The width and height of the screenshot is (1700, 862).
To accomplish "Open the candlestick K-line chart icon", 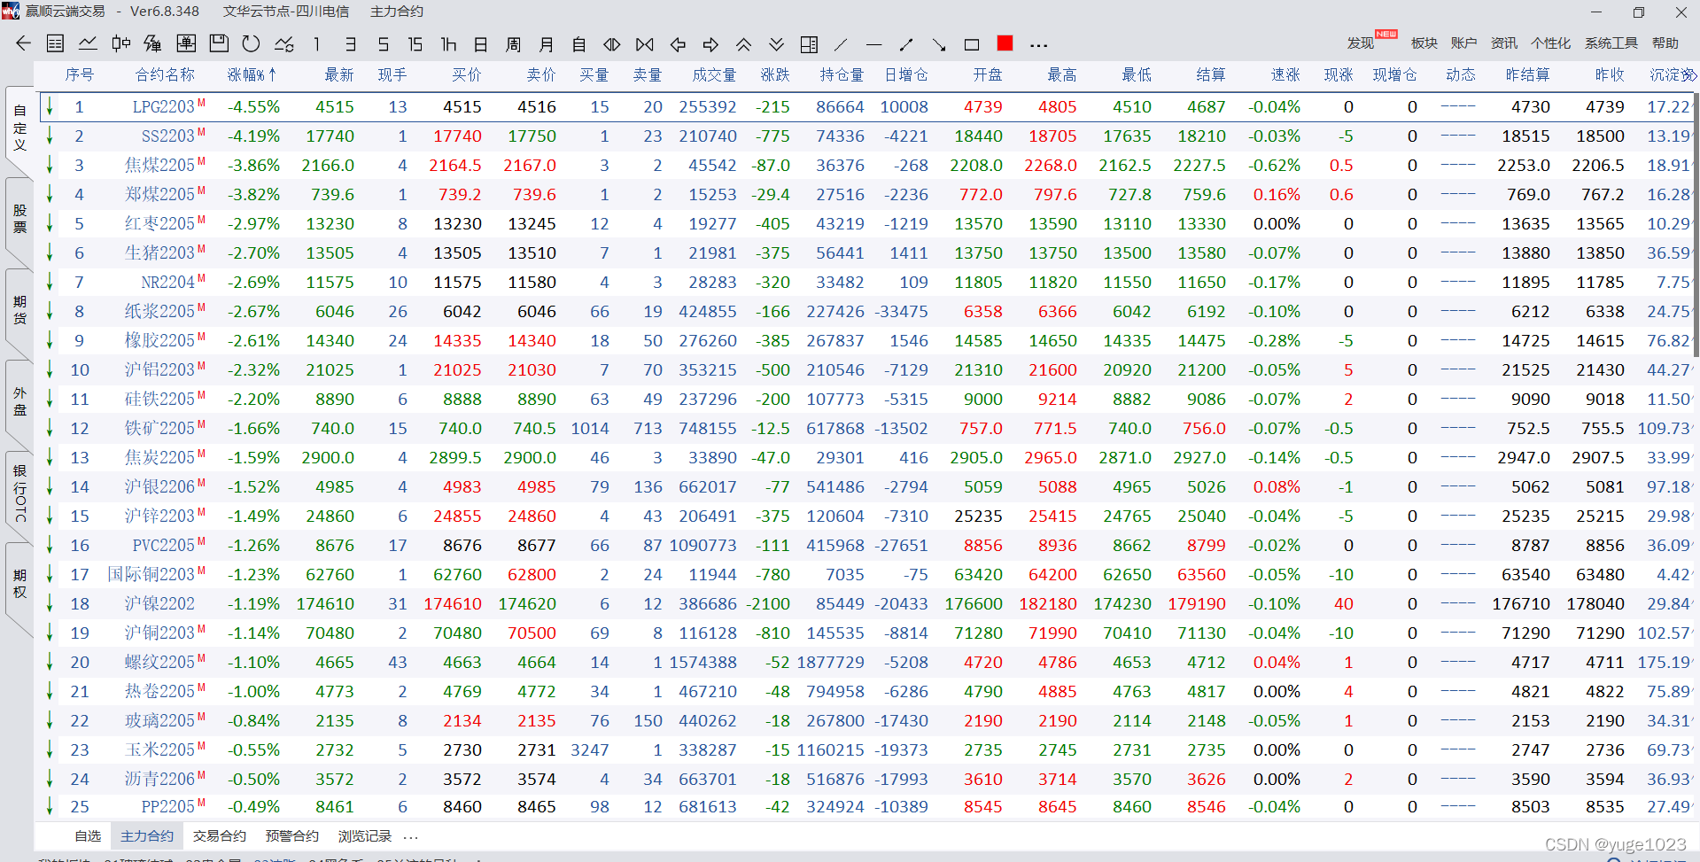I will coord(121,43).
